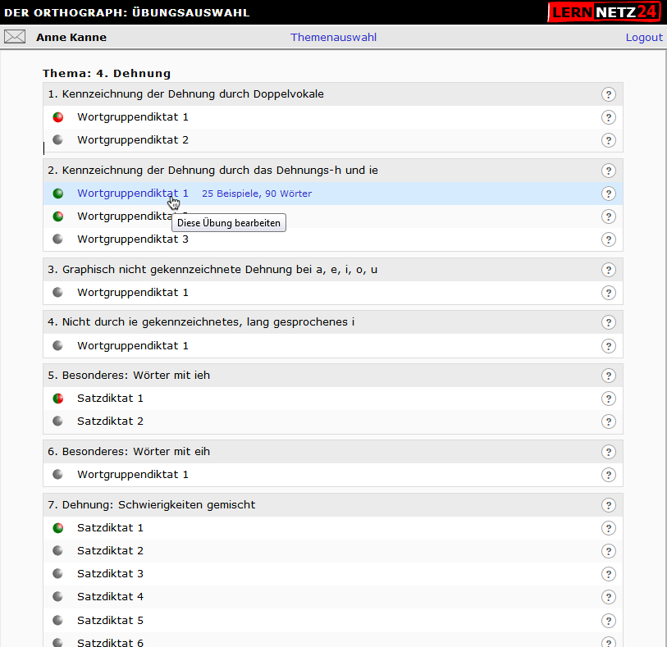Open help for section 4 lang gesprochenes i
The height and width of the screenshot is (647, 667).
click(609, 322)
